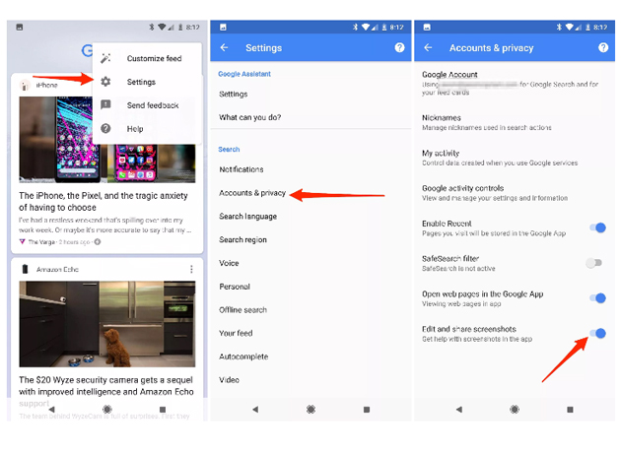The image size is (621, 453).
Task: Click the magic wand Customize feed icon
Action: 106,59
